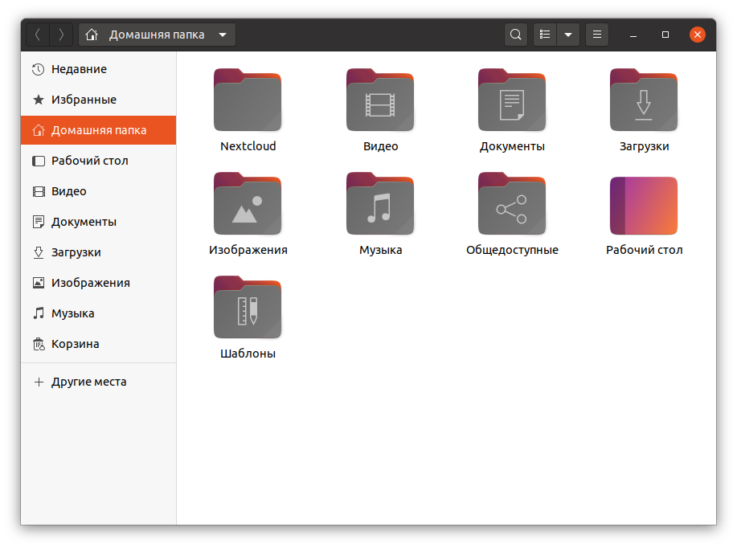
Task: Open Корзина trash in sidebar
Action: (98, 344)
